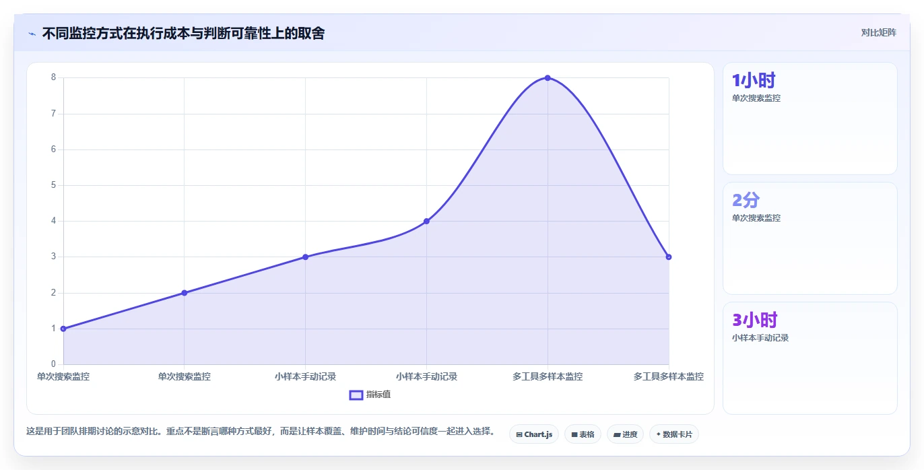Open the 对比矩阵 label in the header
Image resolution: width=924 pixels, height=470 pixels.
pyautogui.click(x=879, y=32)
